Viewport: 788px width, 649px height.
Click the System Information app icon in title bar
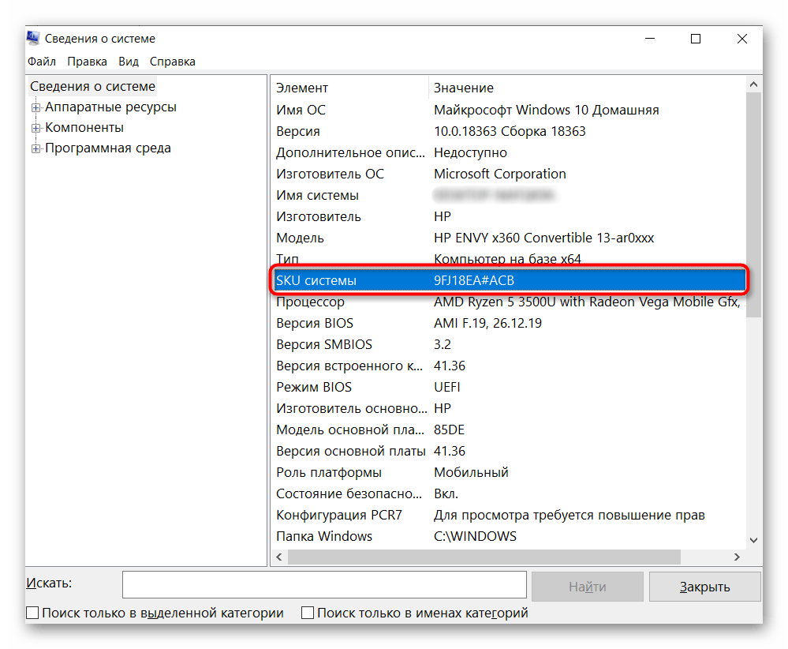34,39
